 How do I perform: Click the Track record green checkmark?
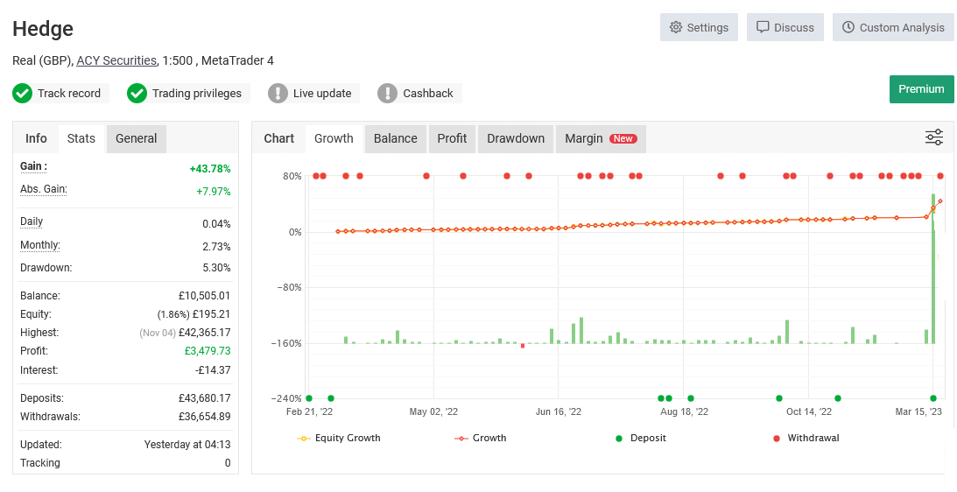23,94
